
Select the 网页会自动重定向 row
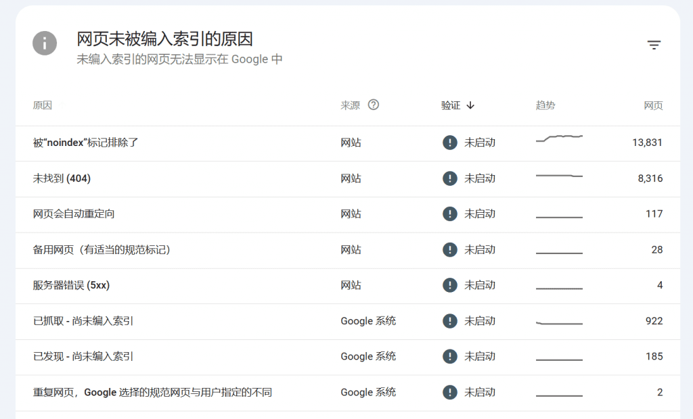pos(74,214)
